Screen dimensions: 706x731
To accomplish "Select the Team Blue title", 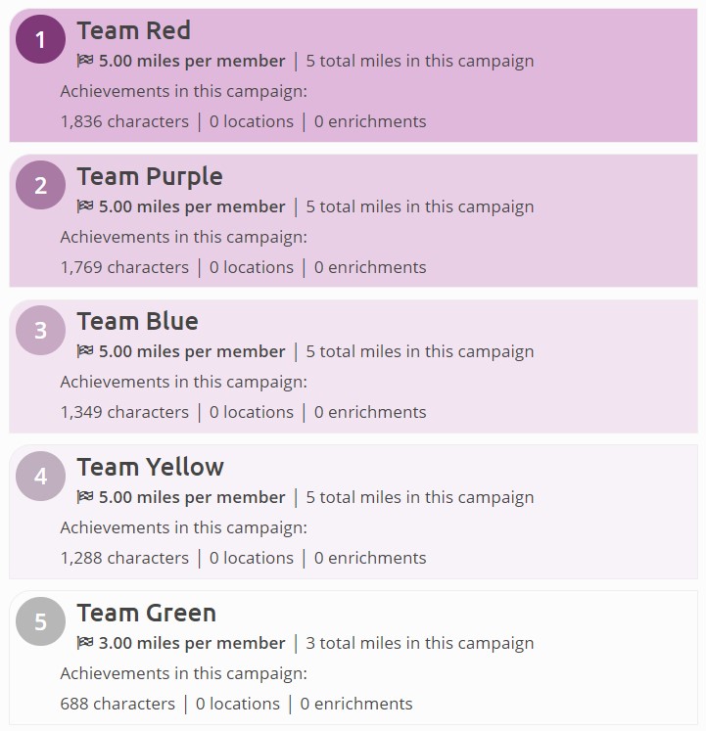I will [138, 322].
